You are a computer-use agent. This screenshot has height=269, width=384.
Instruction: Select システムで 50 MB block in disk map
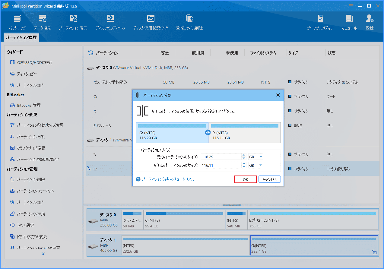(132, 220)
